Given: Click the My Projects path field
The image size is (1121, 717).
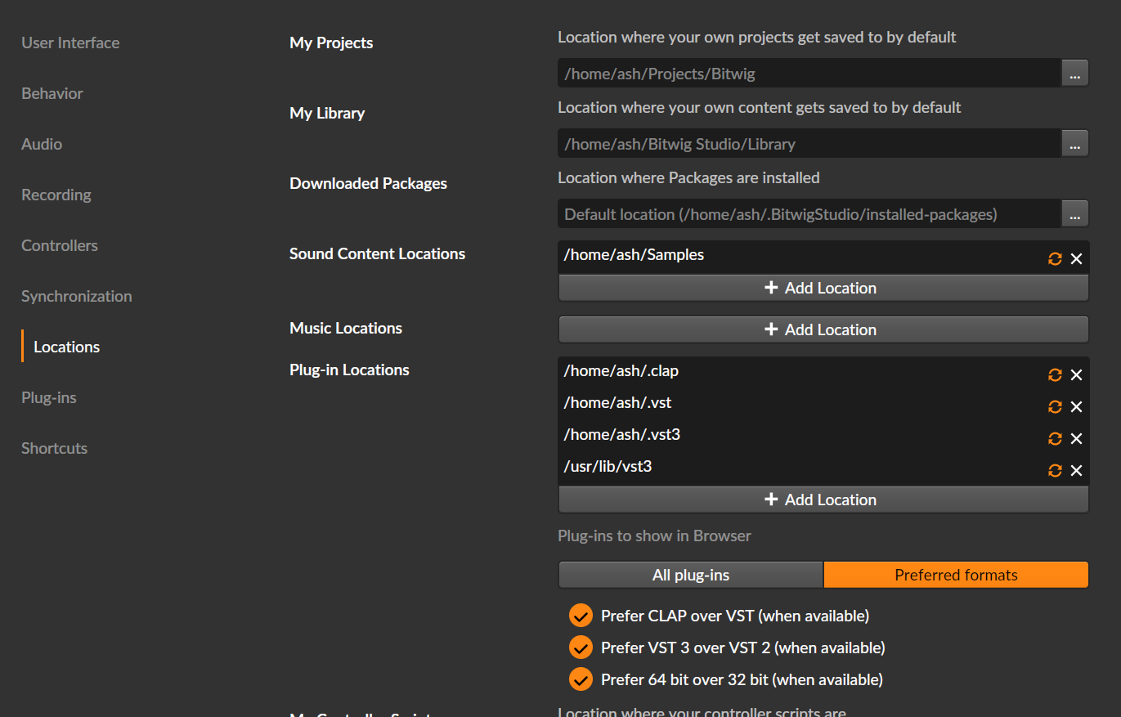Looking at the screenshot, I should (808, 74).
